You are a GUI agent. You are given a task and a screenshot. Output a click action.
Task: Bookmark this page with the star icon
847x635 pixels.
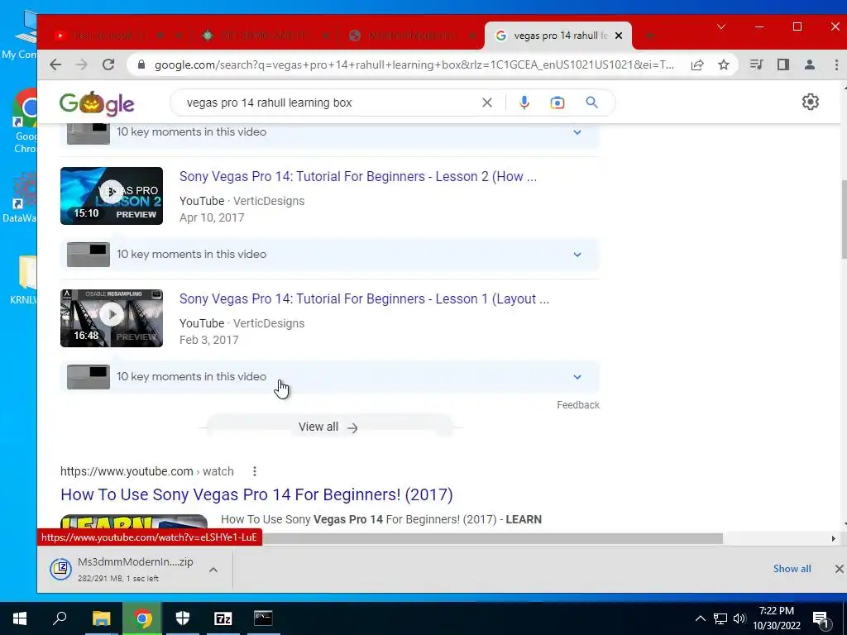click(x=724, y=64)
